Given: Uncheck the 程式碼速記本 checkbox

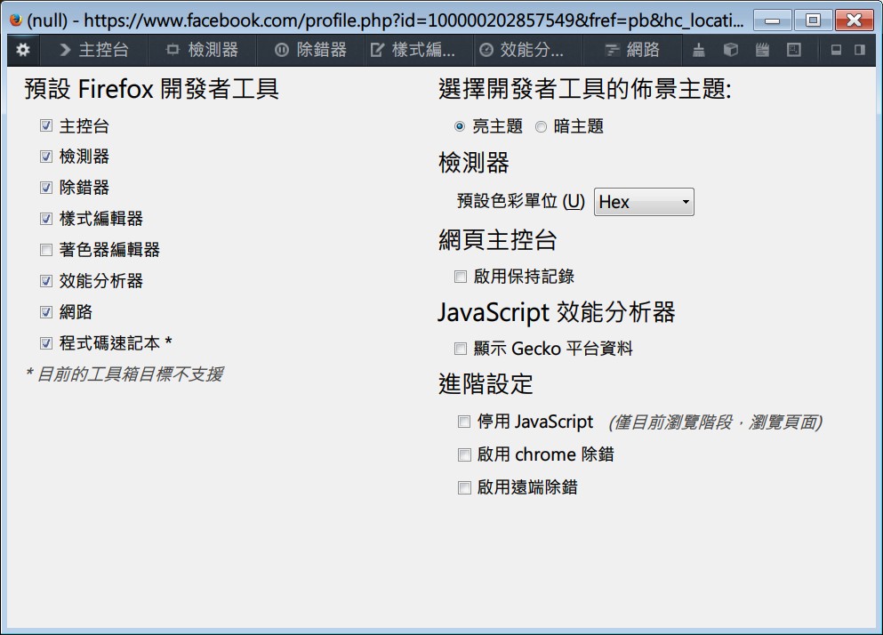Looking at the screenshot, I should coord(46,342).
